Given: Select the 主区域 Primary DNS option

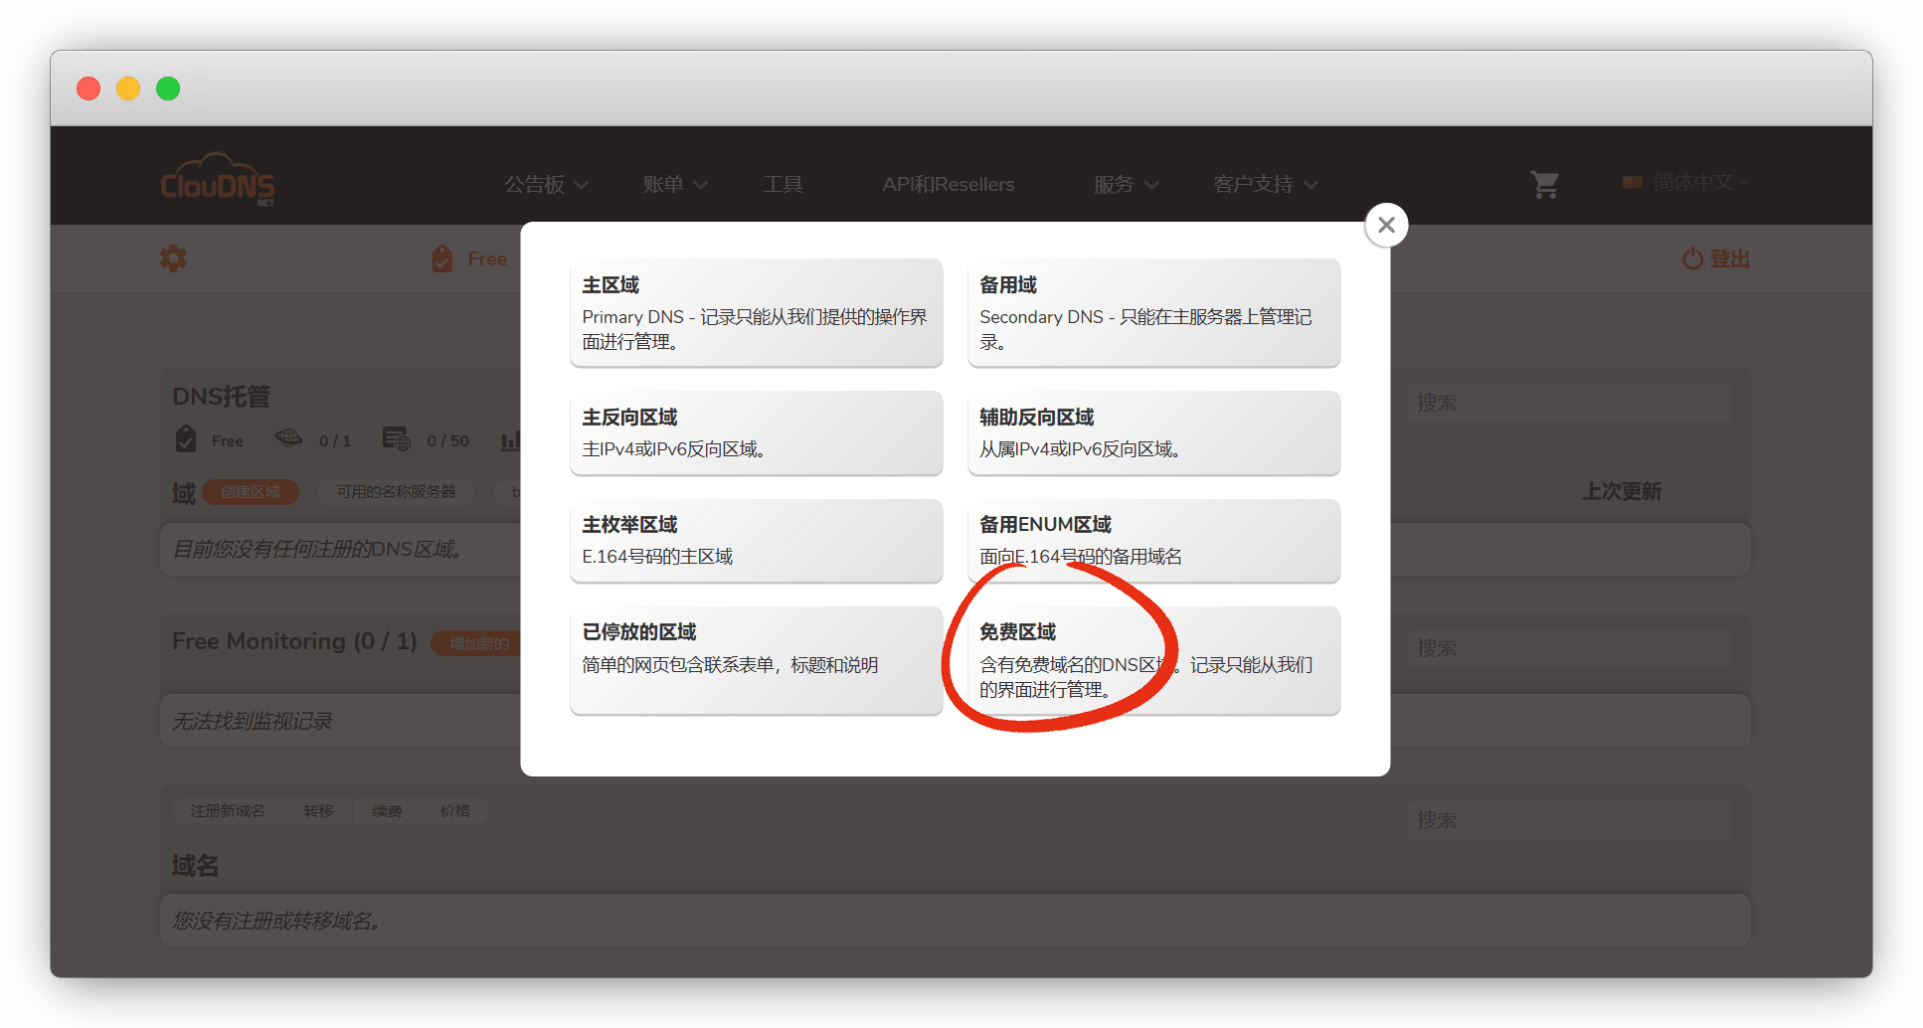Looking at the screenshot, I should [x=756, y=312].
